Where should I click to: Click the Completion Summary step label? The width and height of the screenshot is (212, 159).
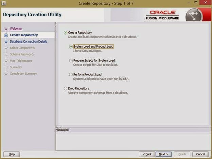click(23, 74)
